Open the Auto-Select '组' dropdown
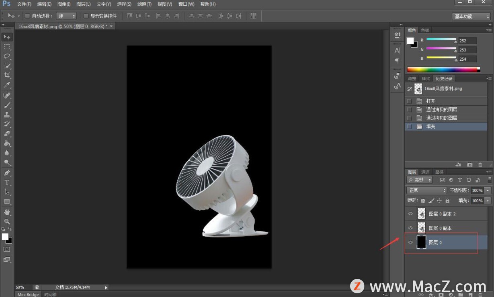 (x=66, y=16)
